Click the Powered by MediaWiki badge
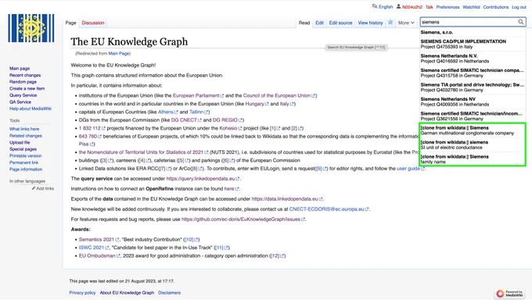The width and height of the screenshot is (532, 300). pyautogui.click(x=510, y=293)
